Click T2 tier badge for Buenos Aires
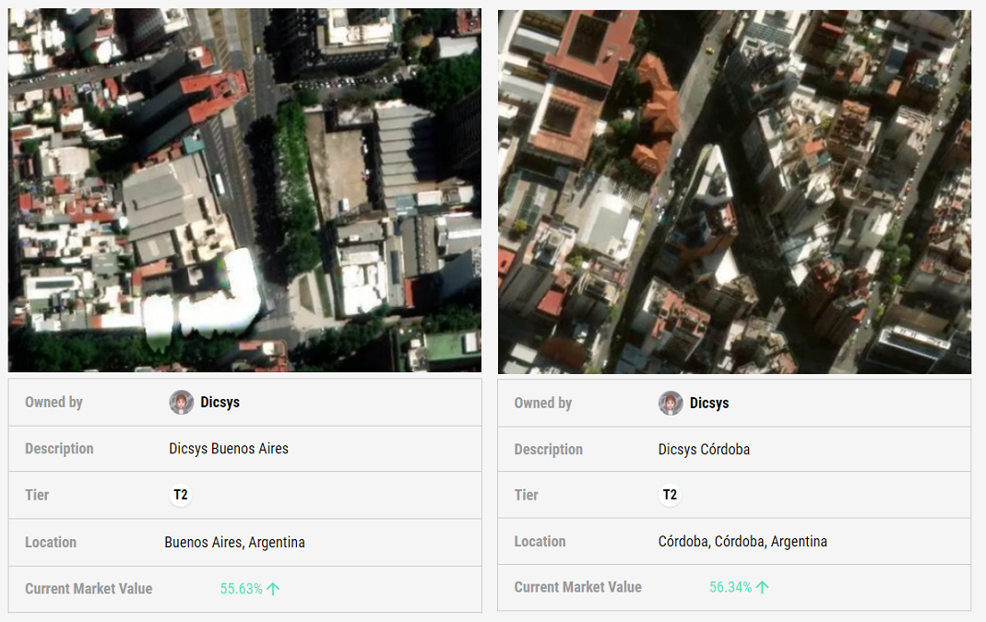The width and height of the screenshot is (986, 622). coord(181,496)
